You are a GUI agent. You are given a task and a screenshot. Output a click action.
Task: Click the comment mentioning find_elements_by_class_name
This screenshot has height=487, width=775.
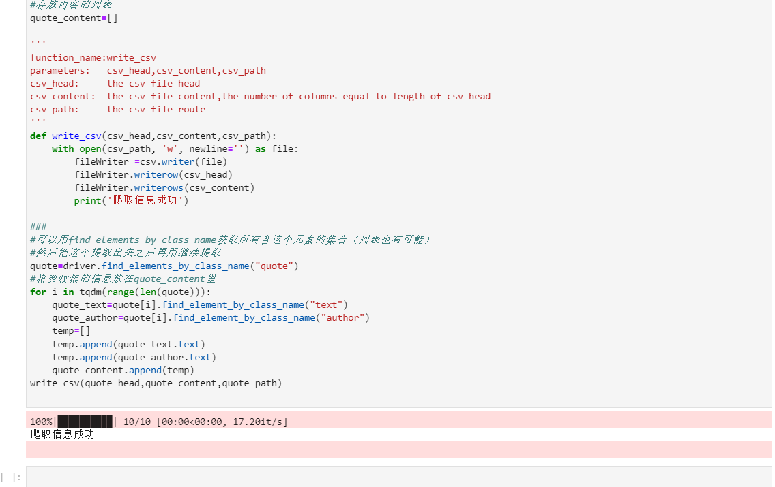tap(231, 240)
